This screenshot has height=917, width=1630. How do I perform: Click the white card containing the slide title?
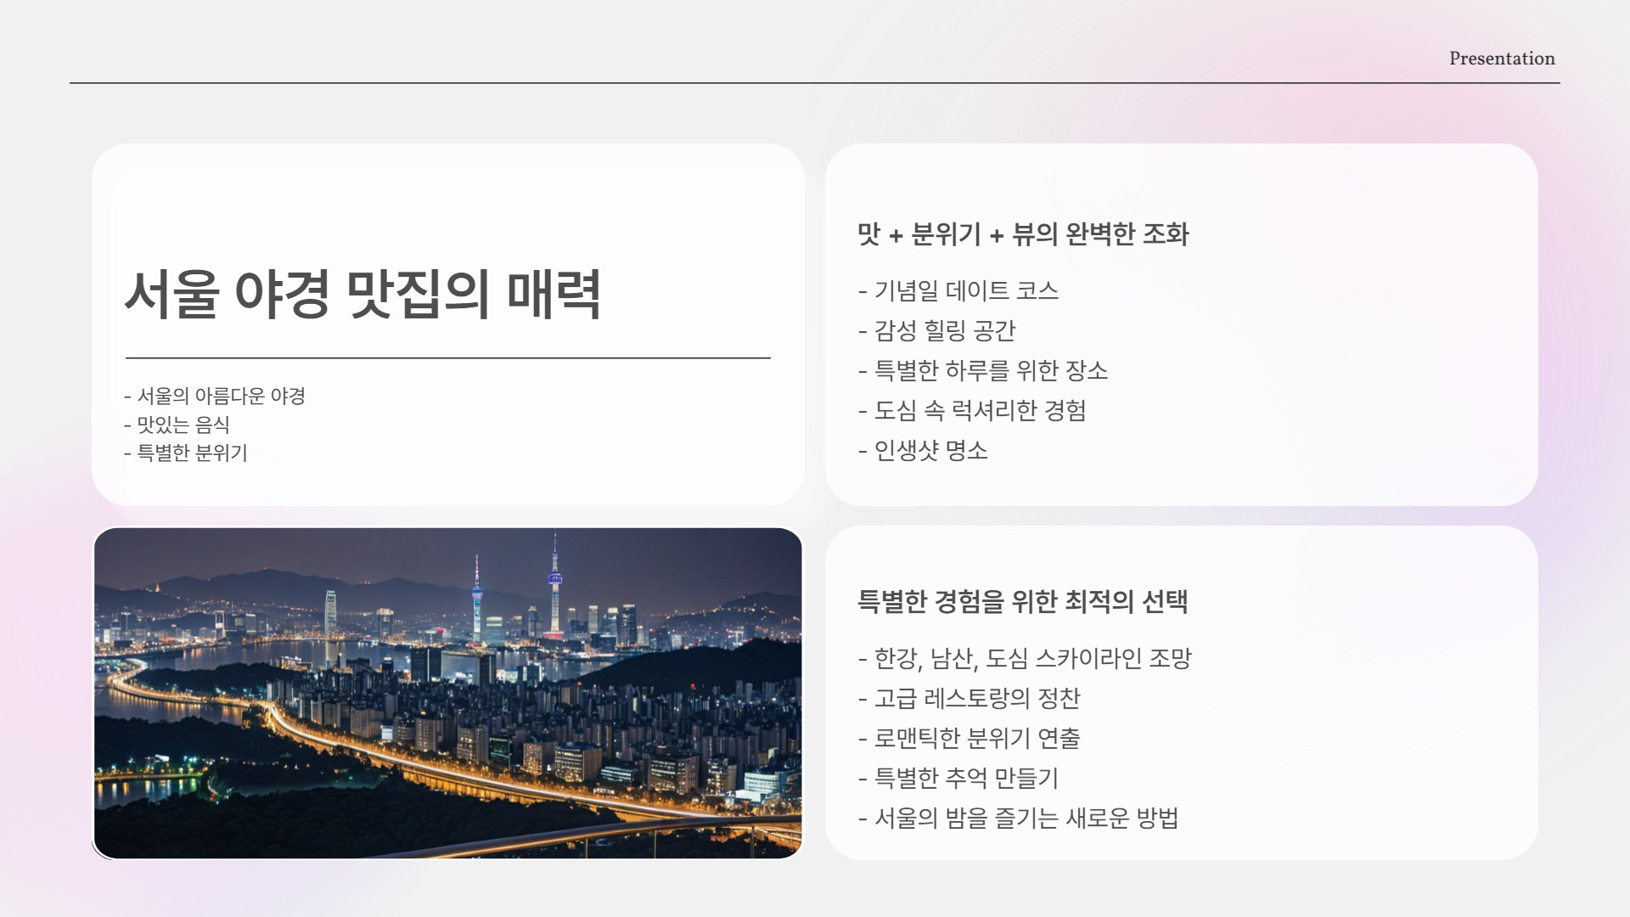[x=450, y=323]
